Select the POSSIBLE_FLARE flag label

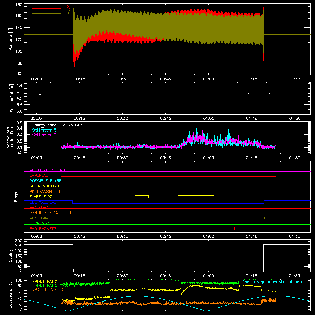tap(45, 181)
